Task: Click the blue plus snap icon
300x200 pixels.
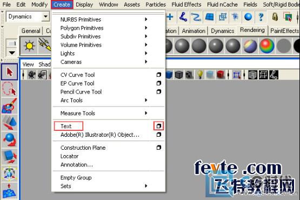Action: (170, 17)
